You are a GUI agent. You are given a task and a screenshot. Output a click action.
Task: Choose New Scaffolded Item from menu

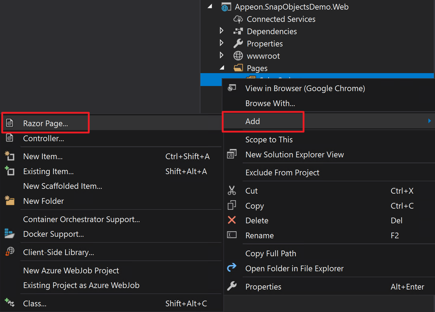coord(63,186)
